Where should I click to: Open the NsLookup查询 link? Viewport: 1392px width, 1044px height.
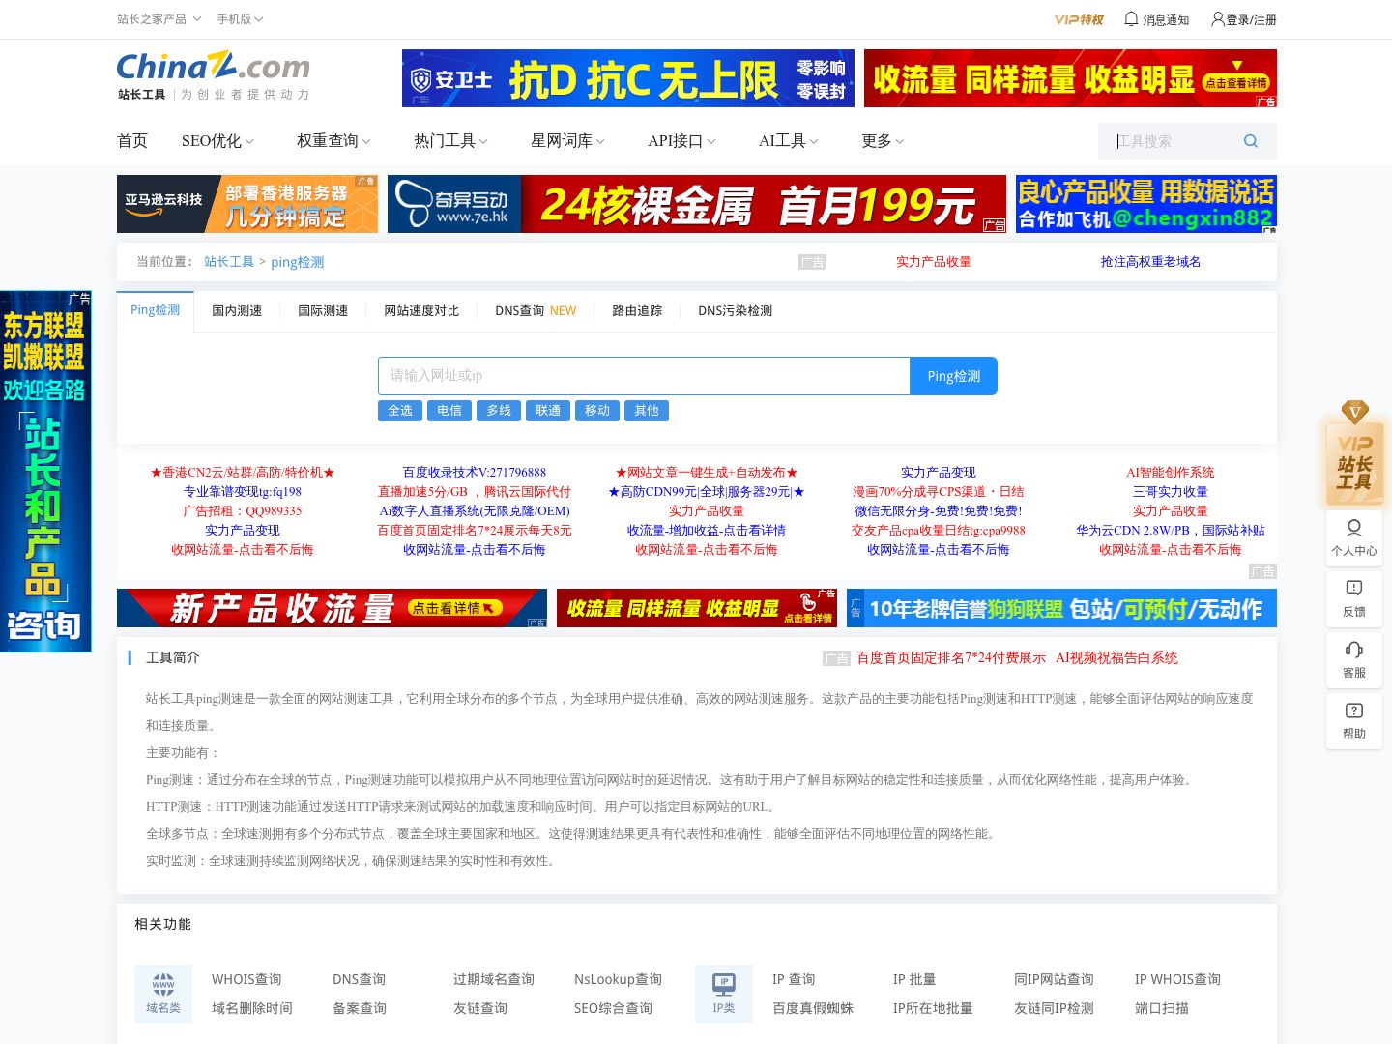pyautogui.click(x=619, y=979)
